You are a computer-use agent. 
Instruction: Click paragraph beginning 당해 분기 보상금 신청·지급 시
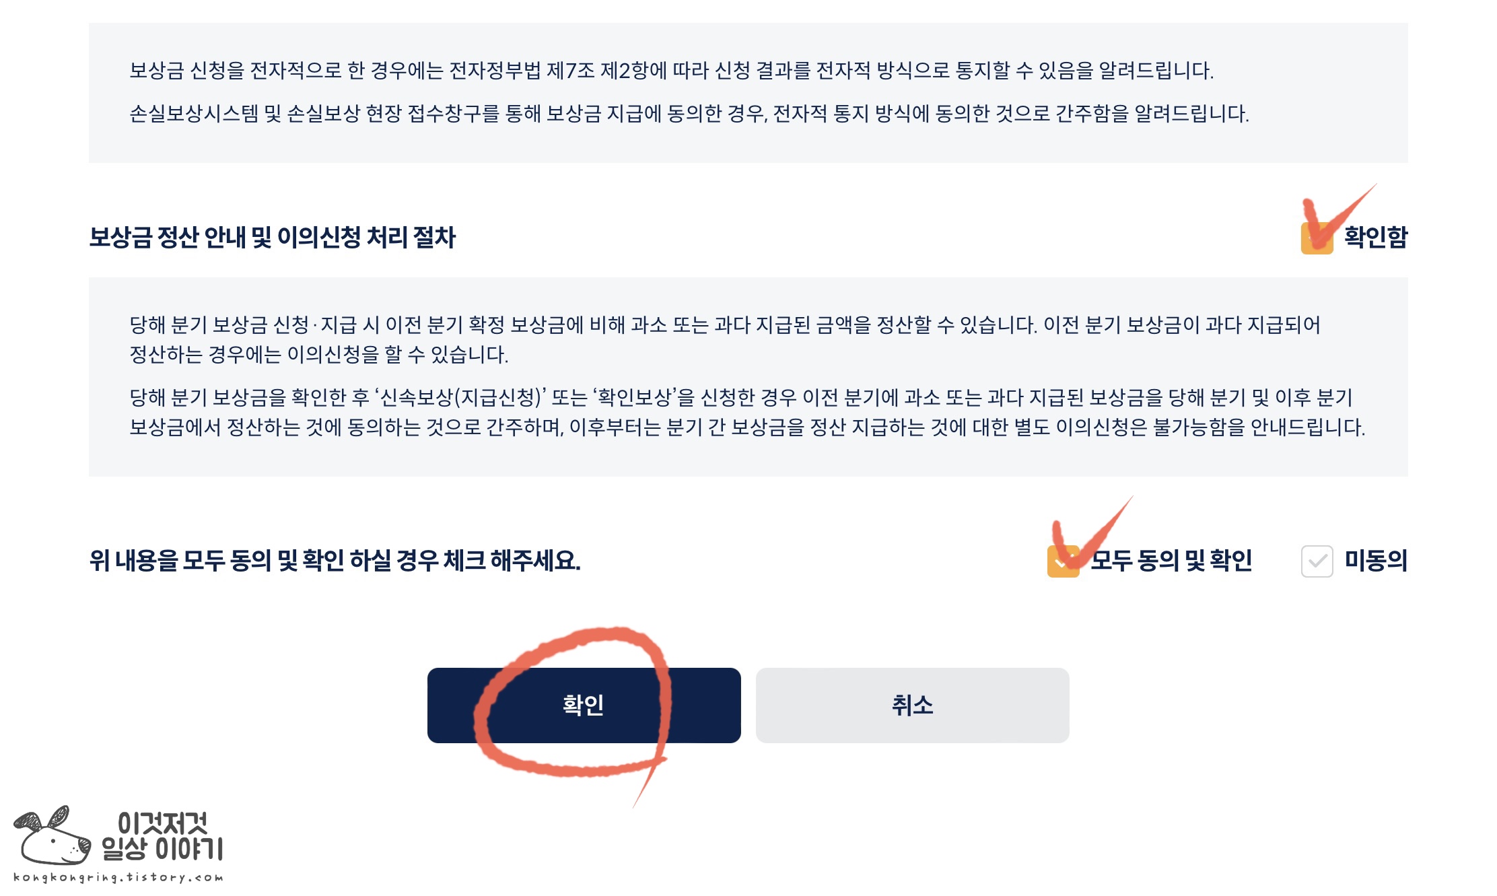click(x=724, y=339)
